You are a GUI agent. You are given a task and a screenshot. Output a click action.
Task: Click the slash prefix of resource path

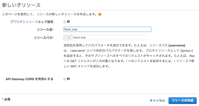[x=68, y=37]
